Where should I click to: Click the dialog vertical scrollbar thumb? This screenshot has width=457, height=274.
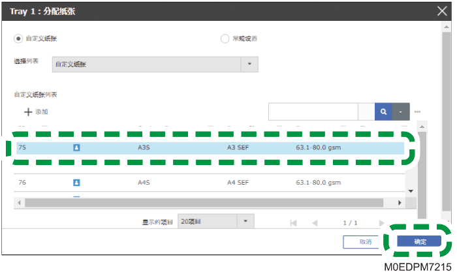[x=446, y=122]
